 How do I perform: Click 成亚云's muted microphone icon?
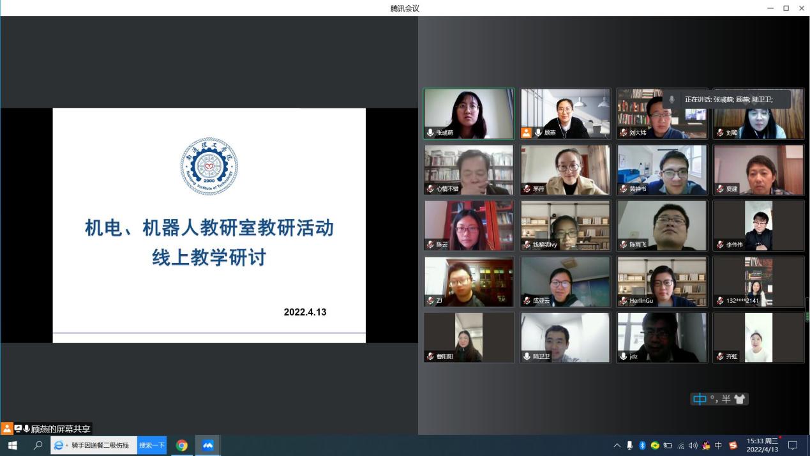coord(527,300)
